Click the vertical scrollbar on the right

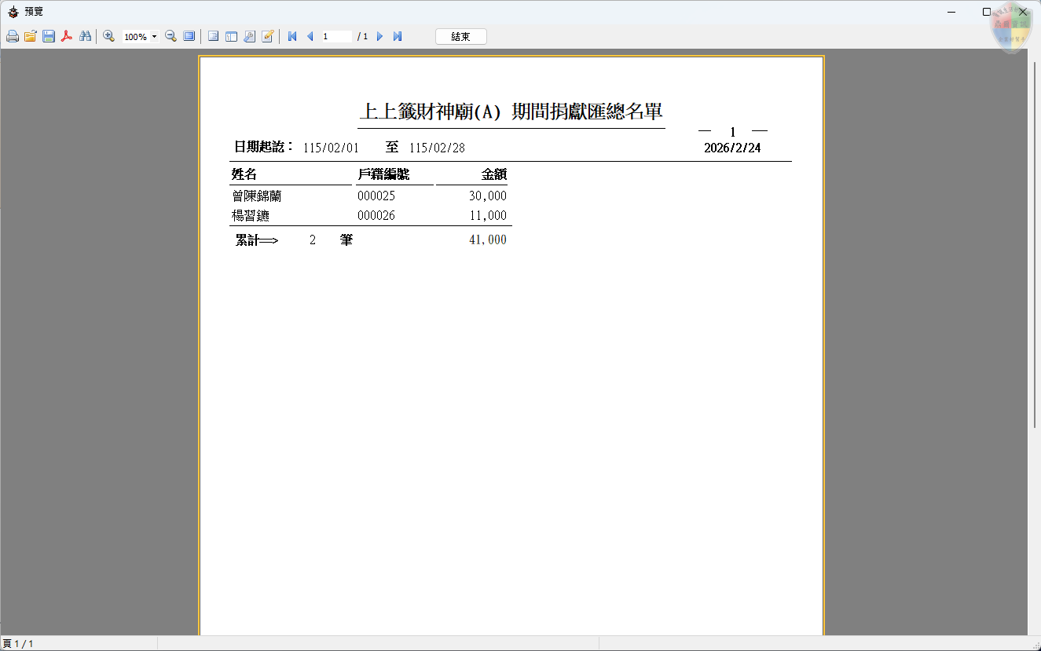[1034, 236]
